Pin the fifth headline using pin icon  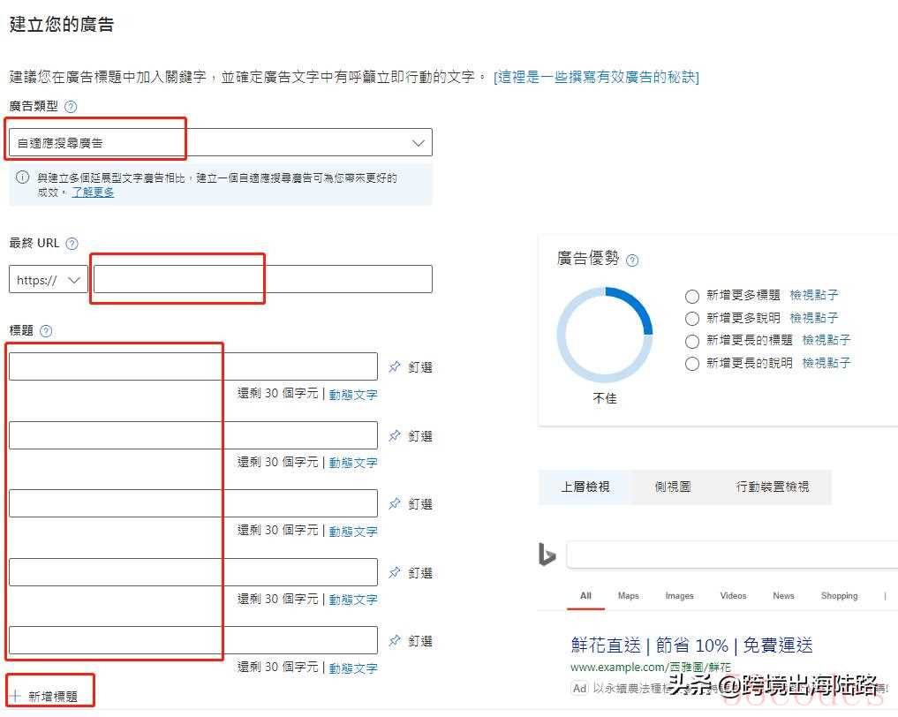point(395,640)
